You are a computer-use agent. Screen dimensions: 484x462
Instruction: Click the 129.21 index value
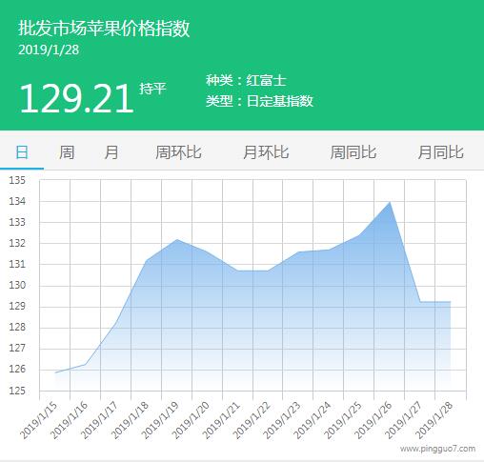click(x=76, y=98)
